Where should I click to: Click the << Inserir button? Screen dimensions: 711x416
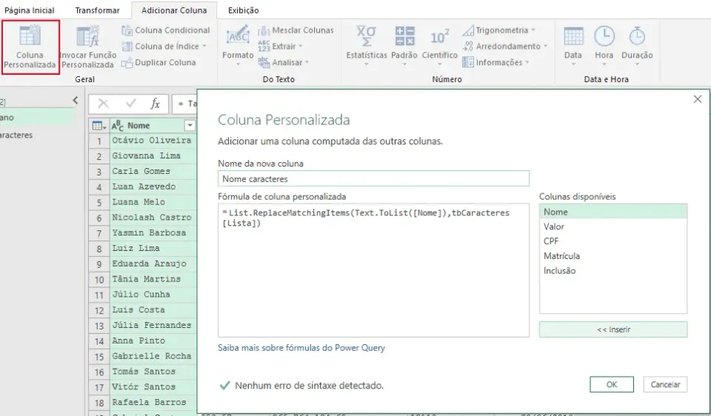[613, 329]
